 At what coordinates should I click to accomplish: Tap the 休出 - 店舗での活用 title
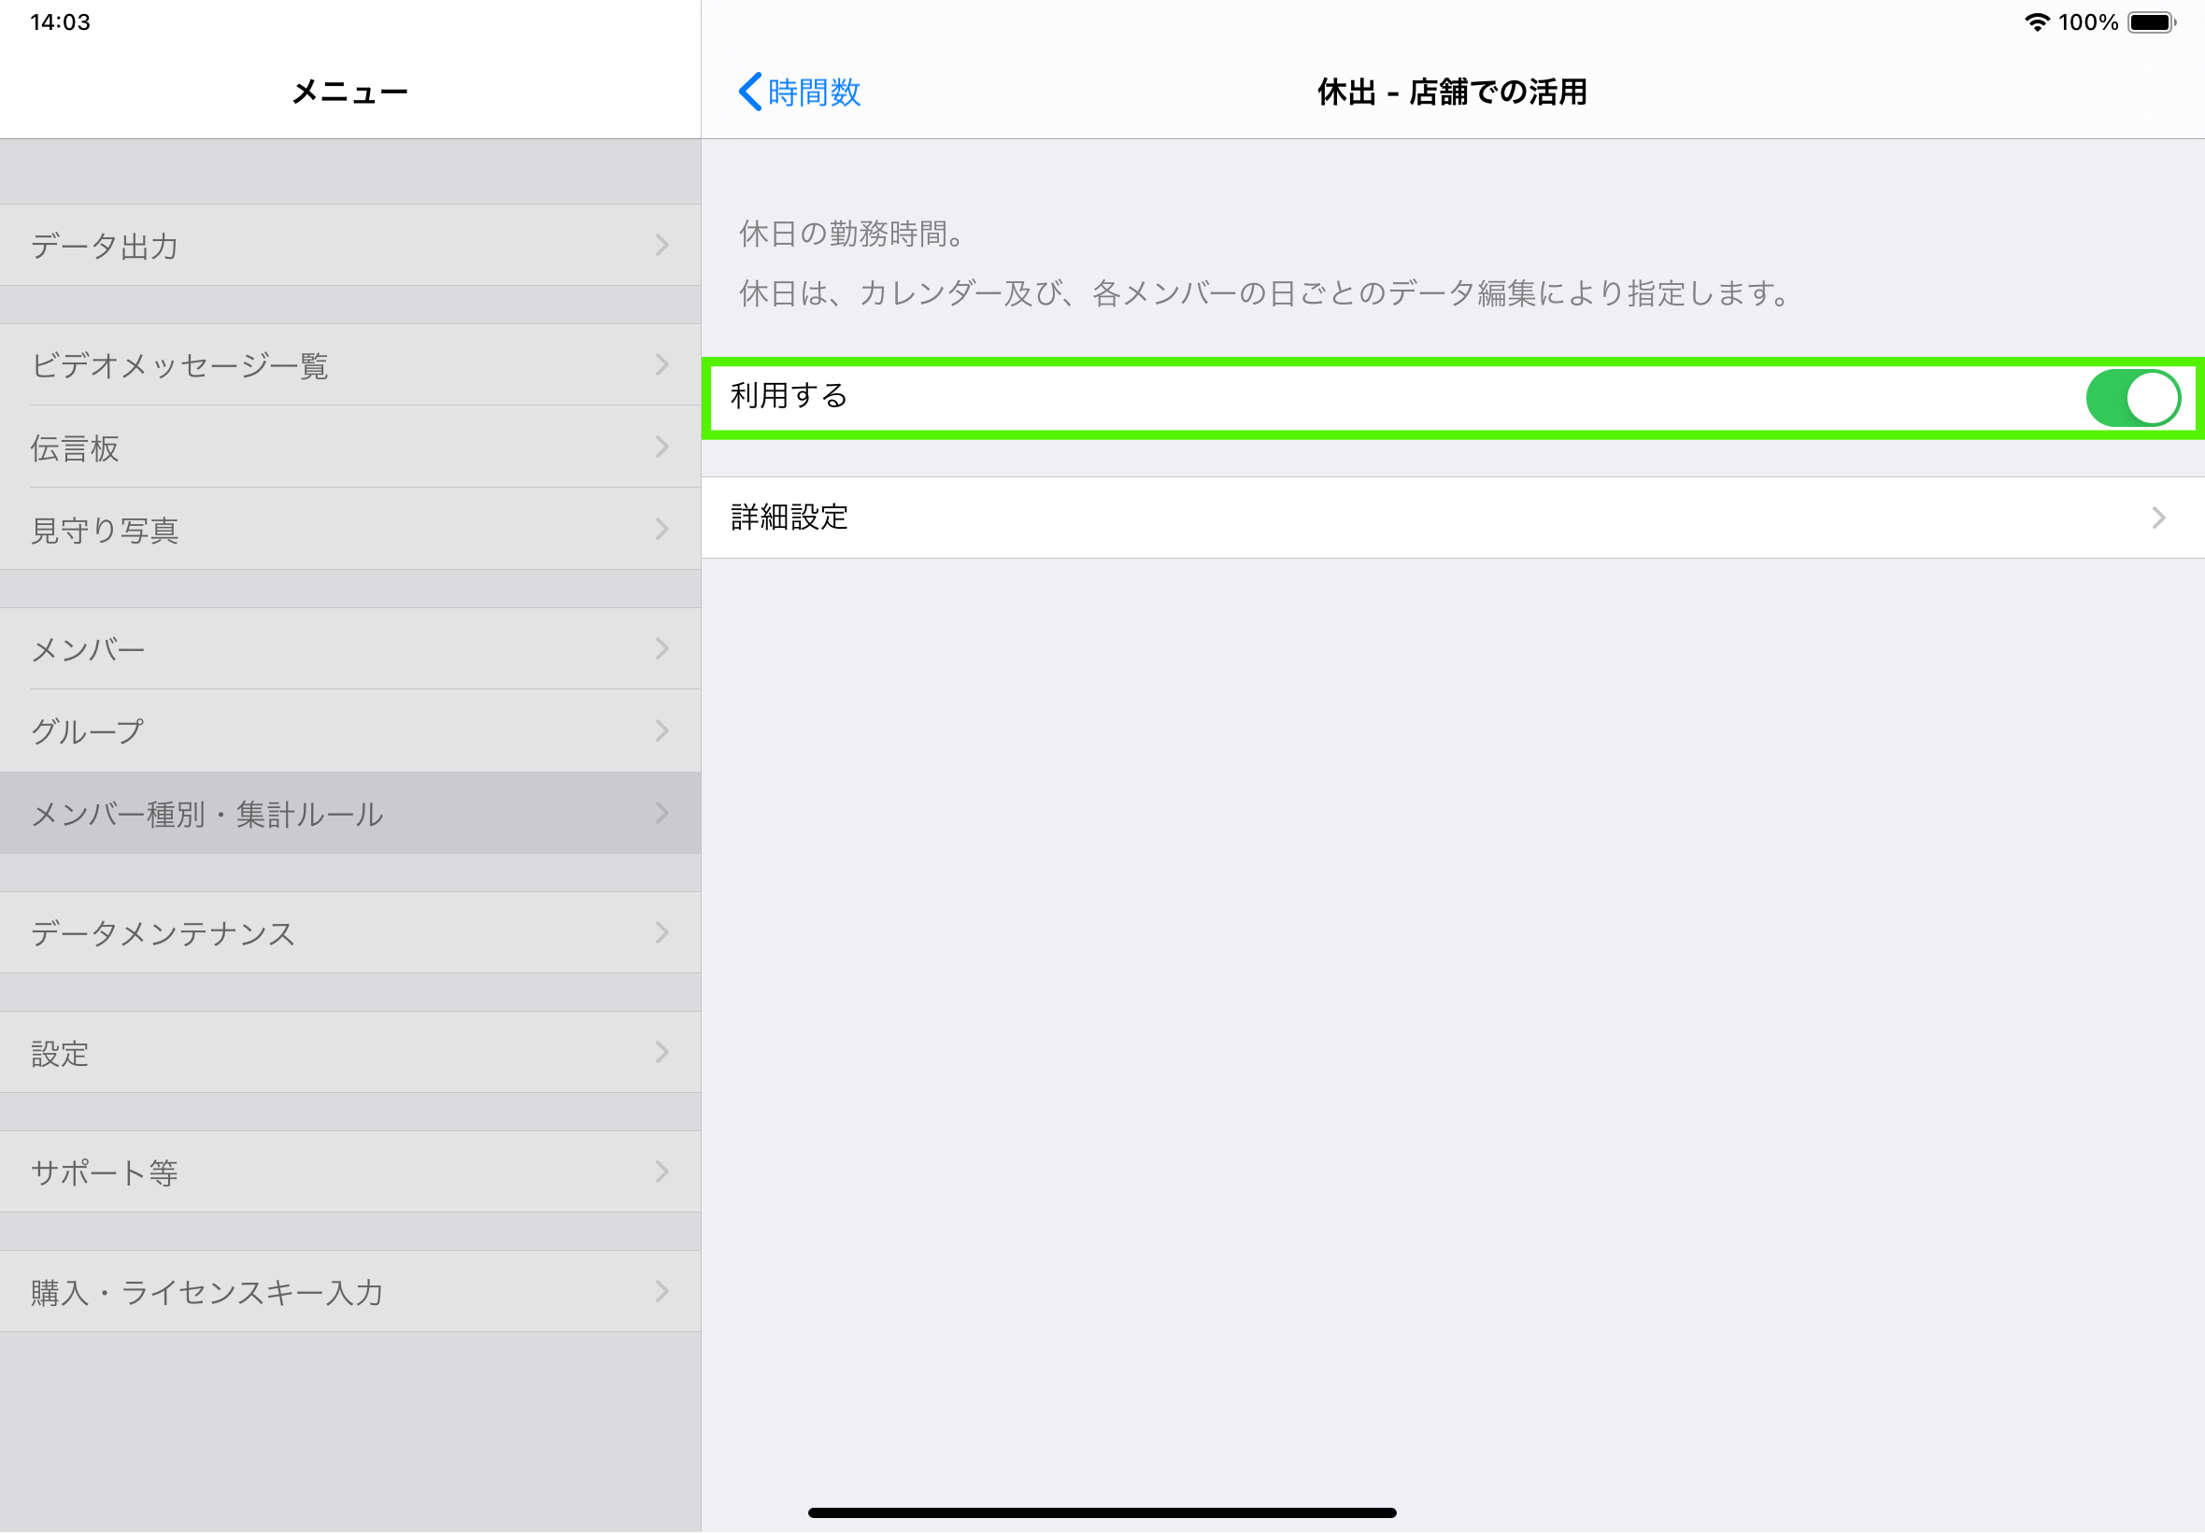point(1452,92)
